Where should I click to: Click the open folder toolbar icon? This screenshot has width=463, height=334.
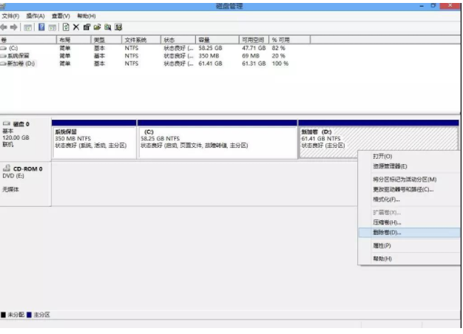tap(96, 27)
